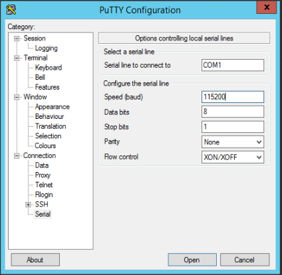
Task: Select the SSH category
Action: point(41,205)
